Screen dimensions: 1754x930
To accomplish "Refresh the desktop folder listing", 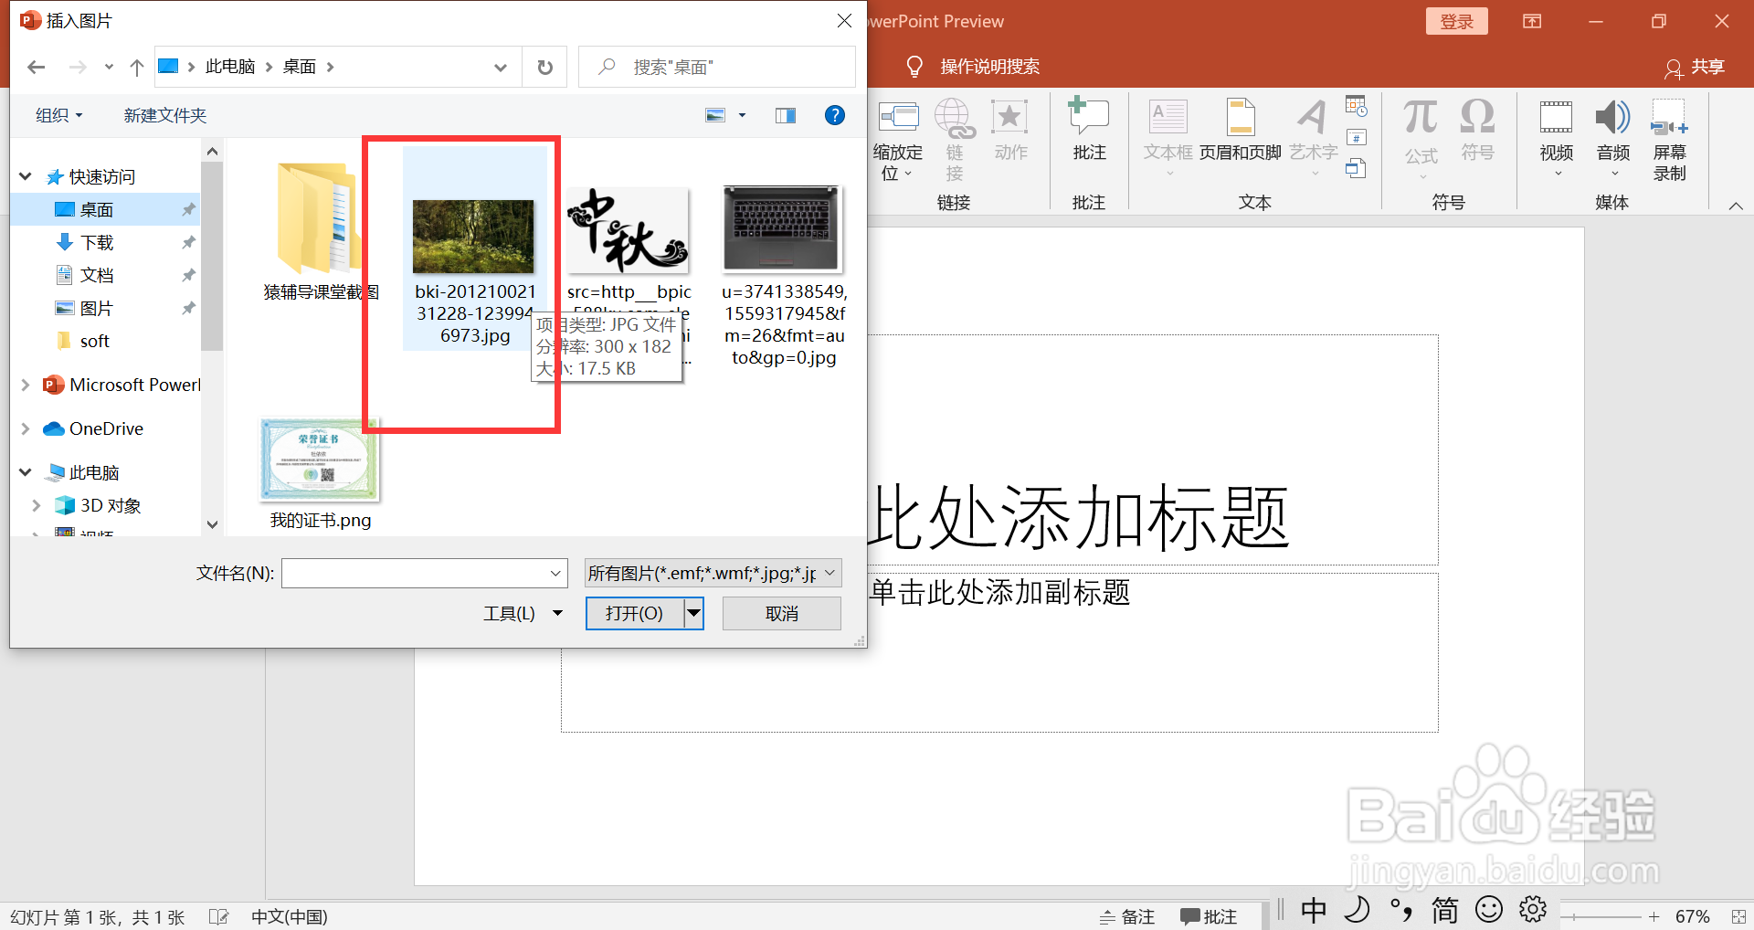I will (x=544, y=67).
